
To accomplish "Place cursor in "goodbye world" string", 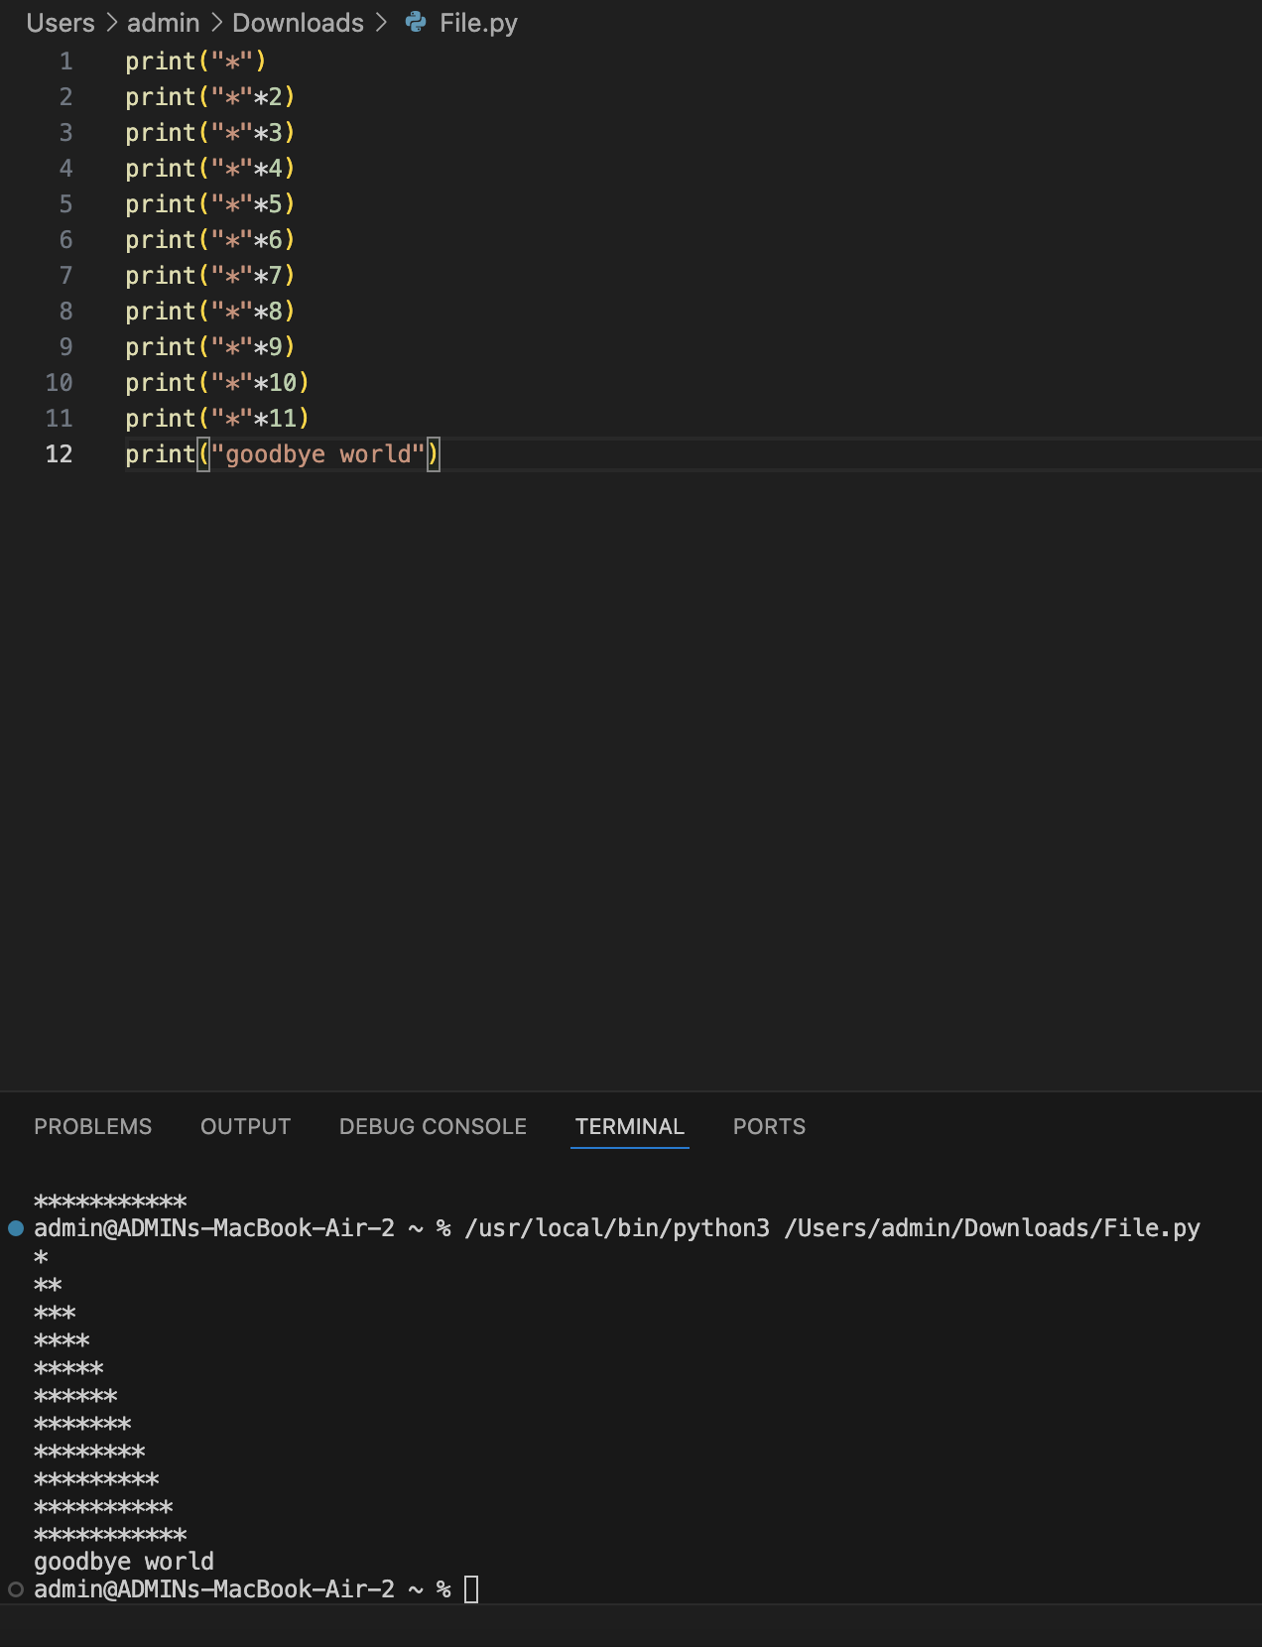I will [317, 454].
